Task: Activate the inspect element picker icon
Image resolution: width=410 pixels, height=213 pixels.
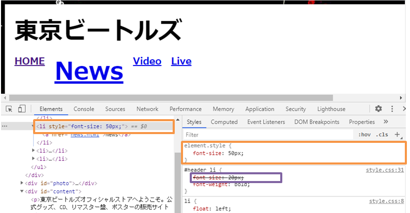Action: (9, 109)
